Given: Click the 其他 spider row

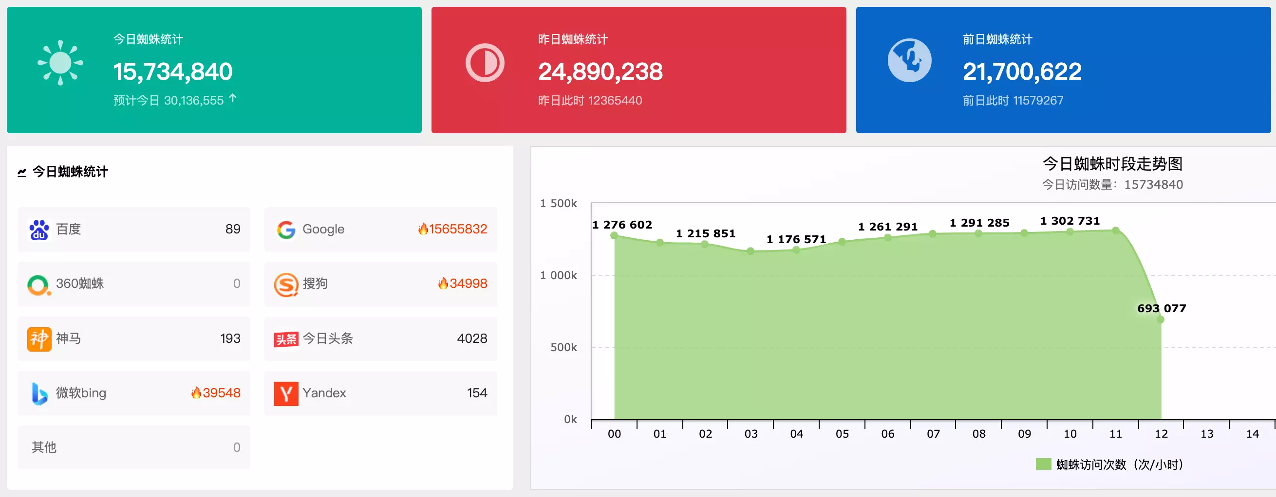Looking at the screenshot, I should pyautogui.click(x=134, y=447).
